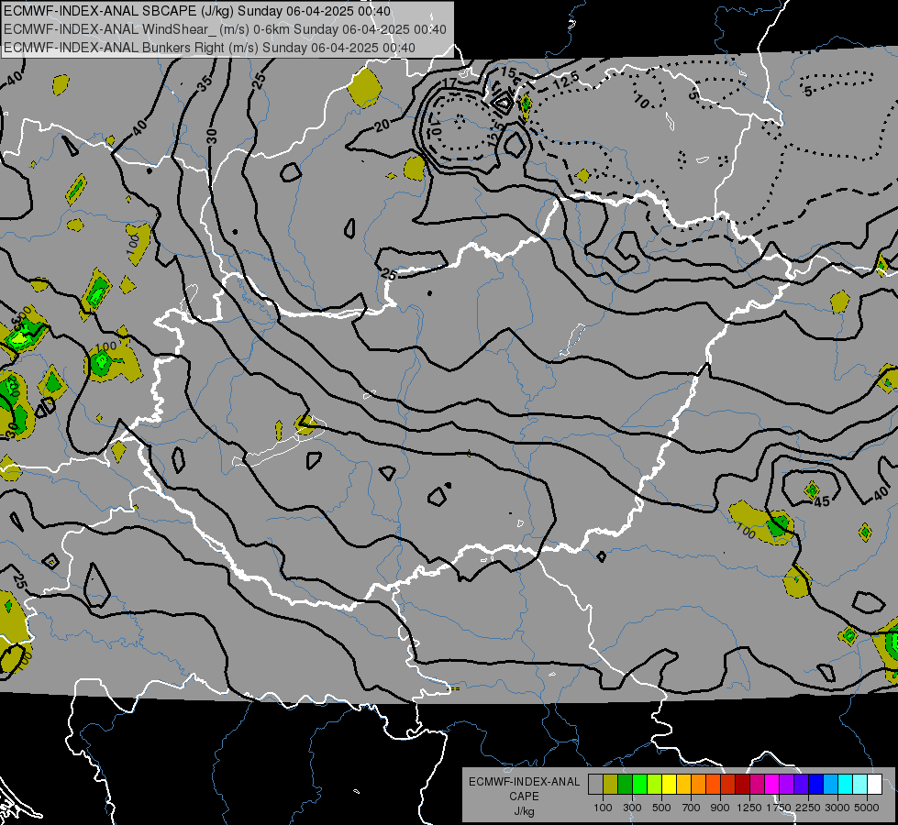
Task: Click the Bunkers Right header line
Action: click(209, 48)
